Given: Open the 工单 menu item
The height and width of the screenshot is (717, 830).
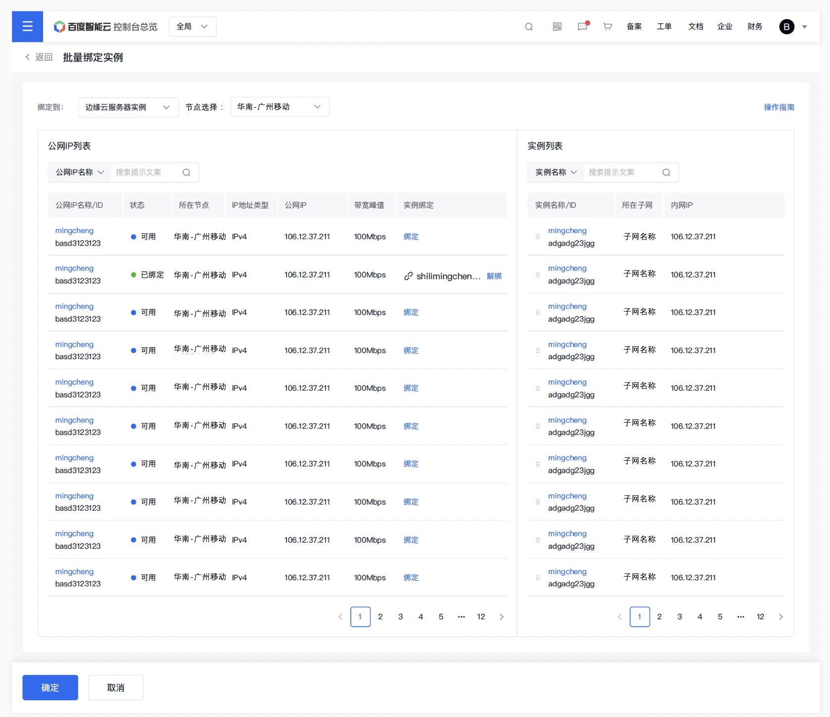Looking at the screenshot, I should pos(664,27).
